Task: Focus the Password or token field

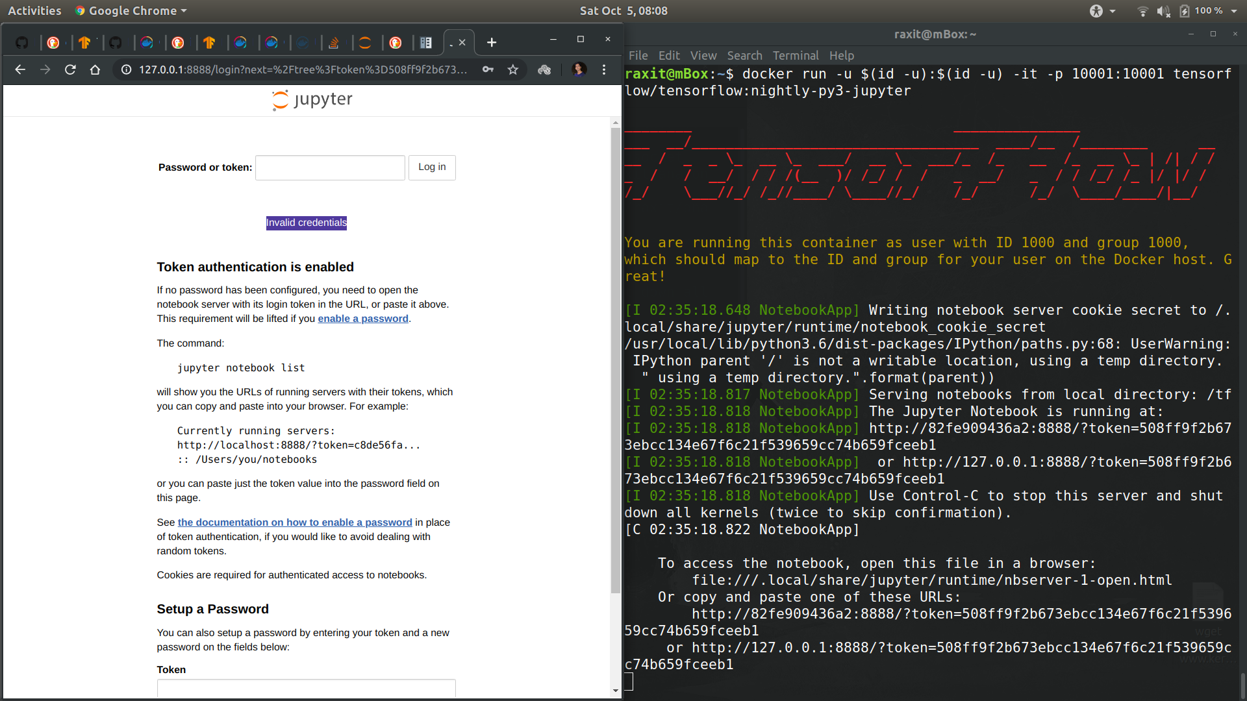Action: (x=330, y=167)
